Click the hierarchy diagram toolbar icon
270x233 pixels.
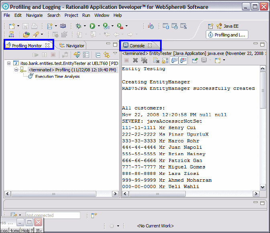[x=11, y=34]
